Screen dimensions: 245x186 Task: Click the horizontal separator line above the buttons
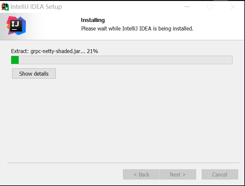123,163
